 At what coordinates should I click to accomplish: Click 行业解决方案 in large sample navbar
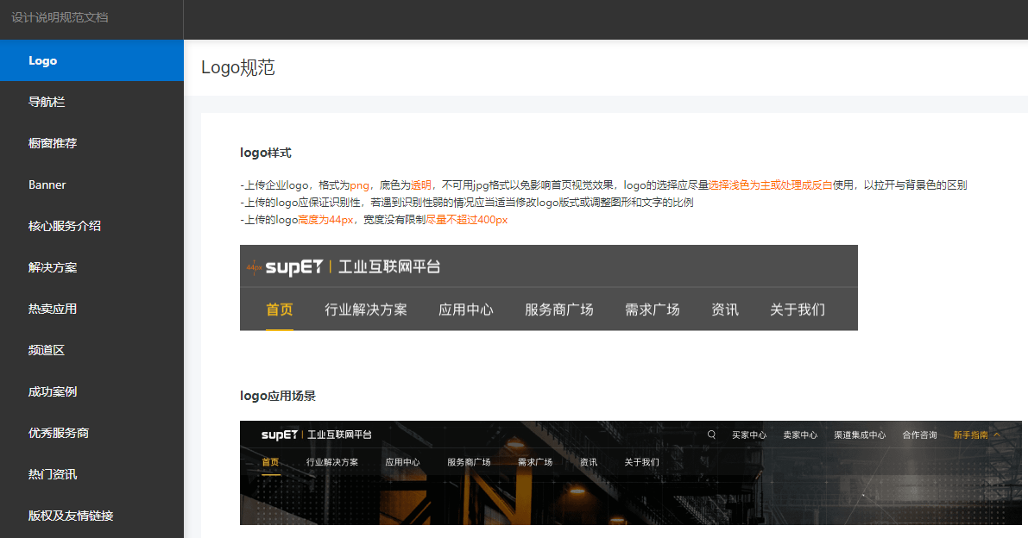[x=366, y=310]
